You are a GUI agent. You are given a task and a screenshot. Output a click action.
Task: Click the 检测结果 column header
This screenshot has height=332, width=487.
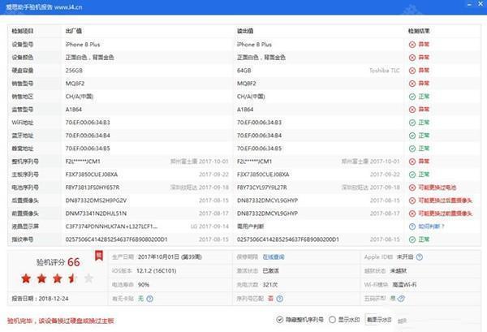(419, 31)
